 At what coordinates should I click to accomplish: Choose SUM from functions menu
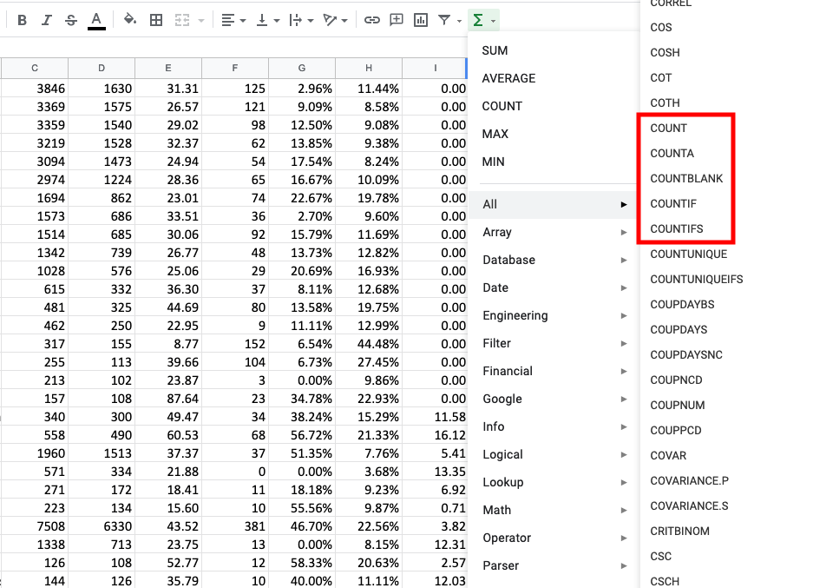tap(495, 50)
